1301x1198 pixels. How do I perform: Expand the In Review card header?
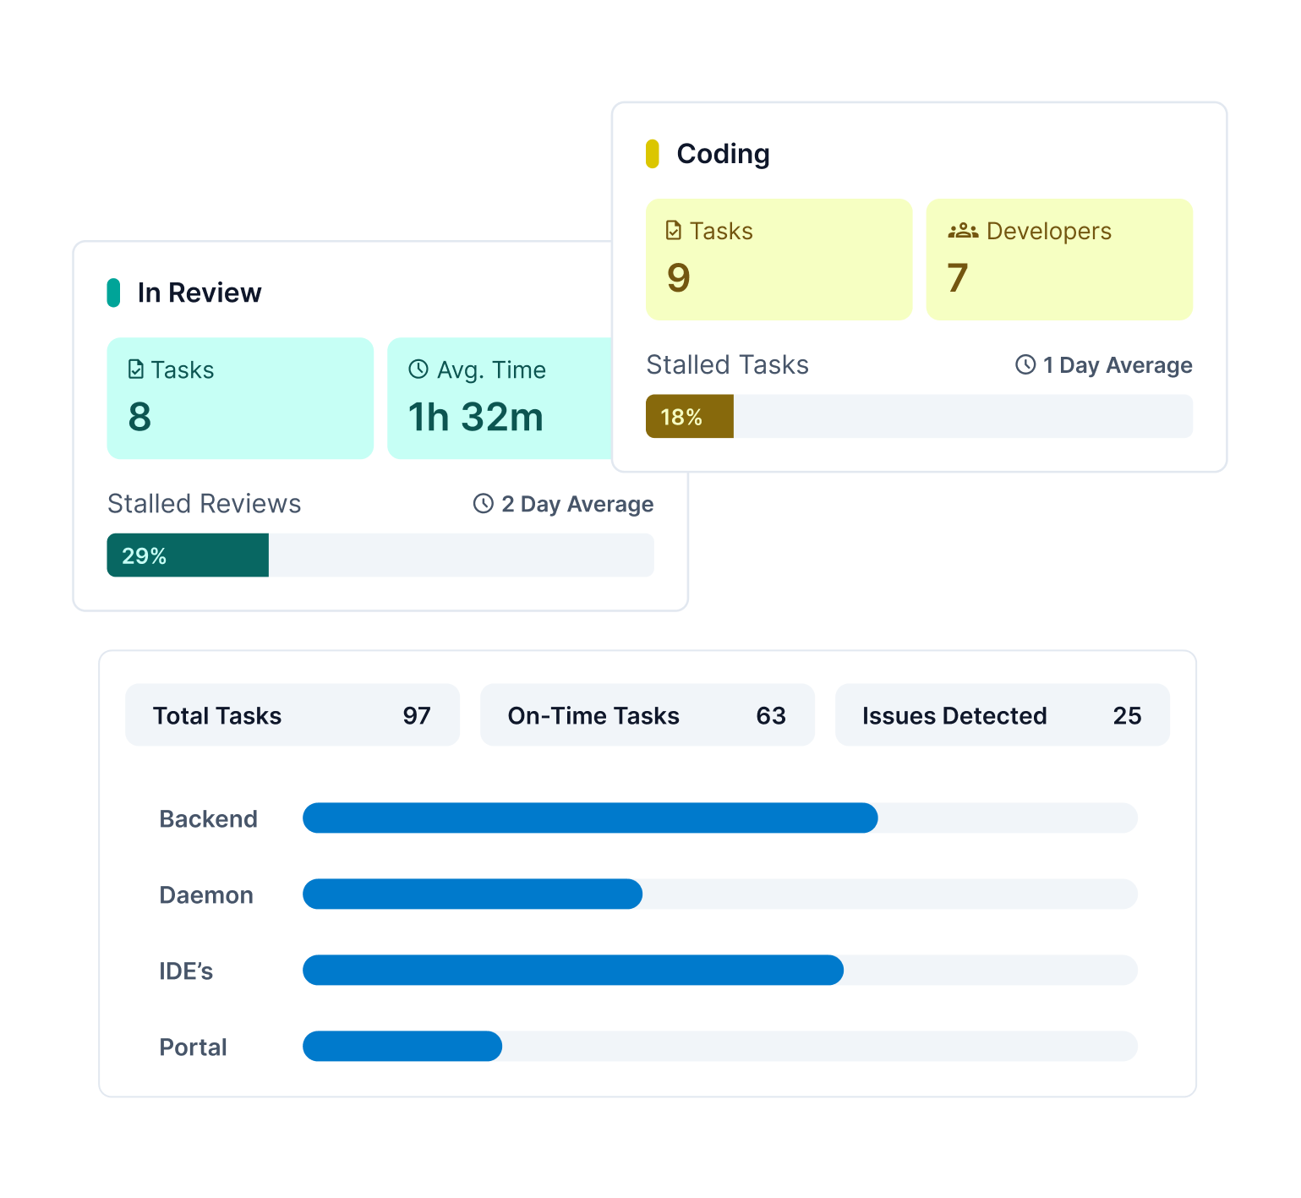pyautogui.click(x=200, y=292)
